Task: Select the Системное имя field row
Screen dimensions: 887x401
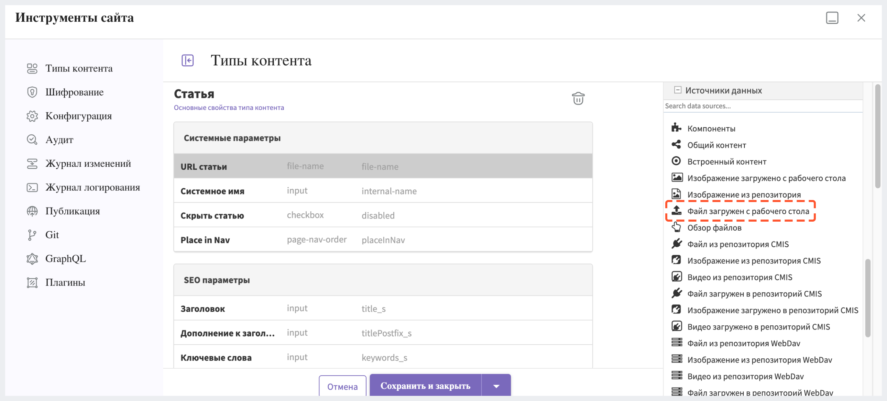Action: point(383,191)
